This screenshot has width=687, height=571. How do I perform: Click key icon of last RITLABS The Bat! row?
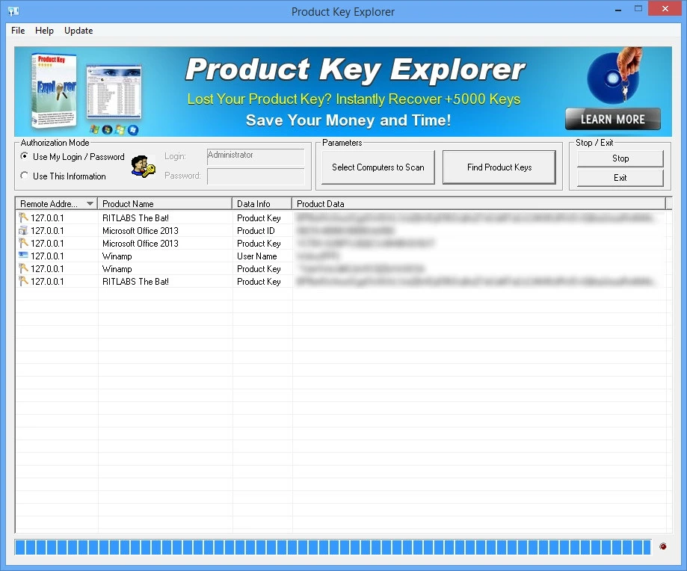[23, 281]
